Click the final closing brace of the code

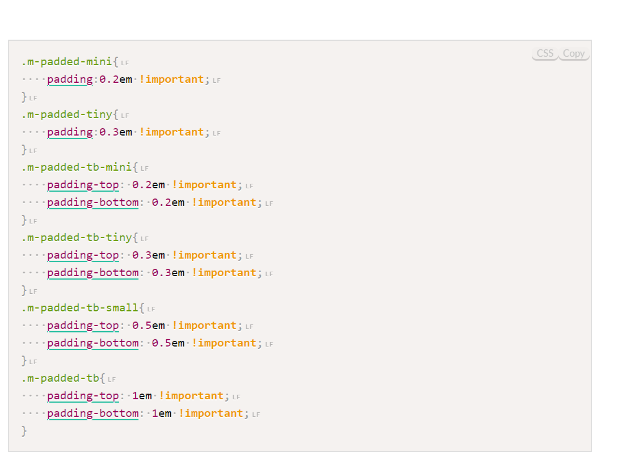point(24,431)
